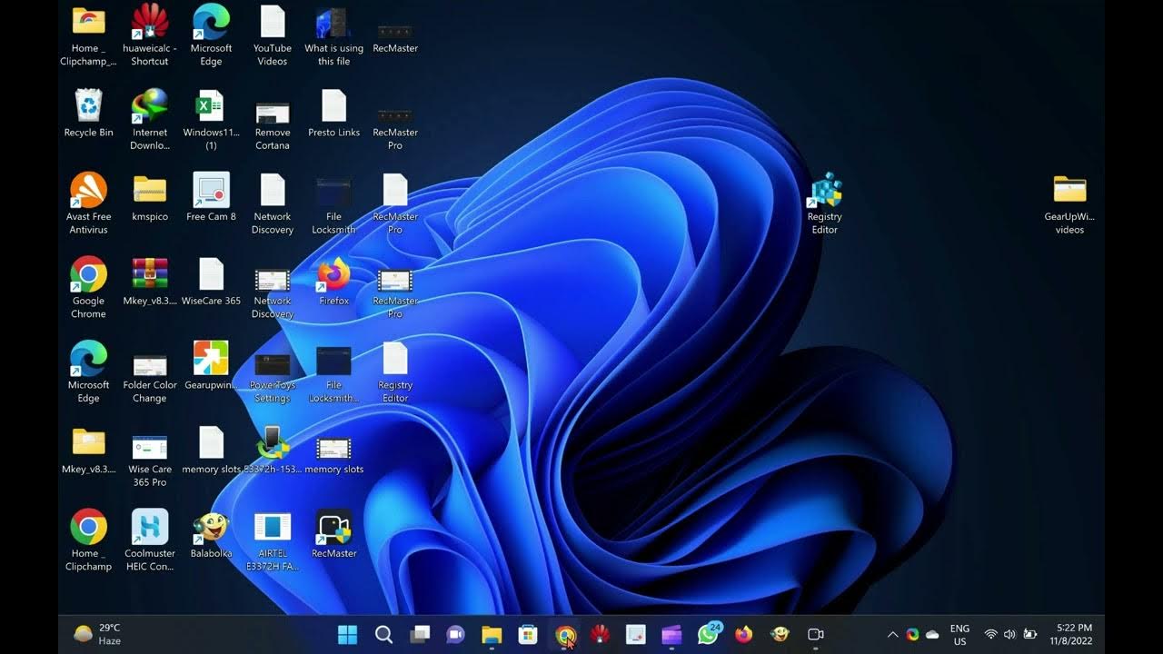Launch Internet Download Manager shortcut

pyautogui.click(x=150, y=119)
